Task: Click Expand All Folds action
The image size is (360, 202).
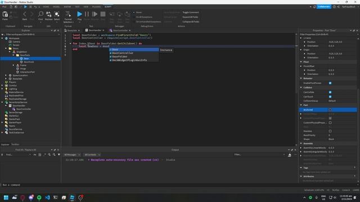Action: coord(190,17)
